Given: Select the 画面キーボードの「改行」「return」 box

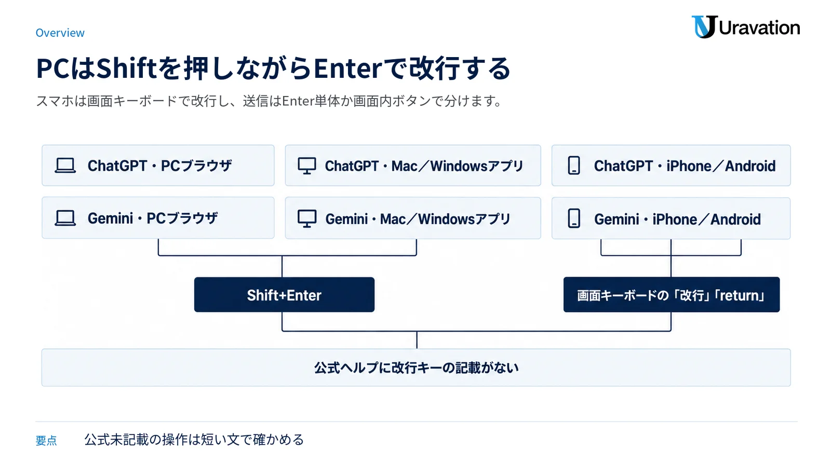Looking at the screenshot, I should coord(672,295).
